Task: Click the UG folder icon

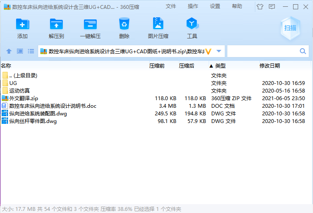Action: [x=5, y=83]
